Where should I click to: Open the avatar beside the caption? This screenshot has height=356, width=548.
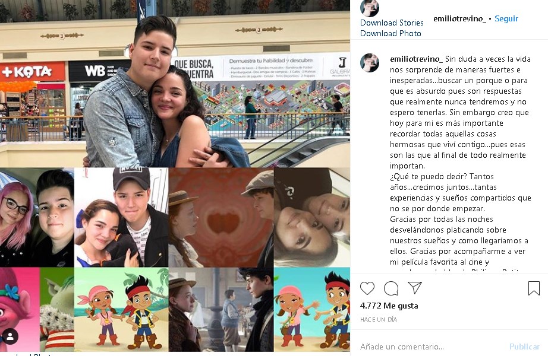tap(370, 63)
